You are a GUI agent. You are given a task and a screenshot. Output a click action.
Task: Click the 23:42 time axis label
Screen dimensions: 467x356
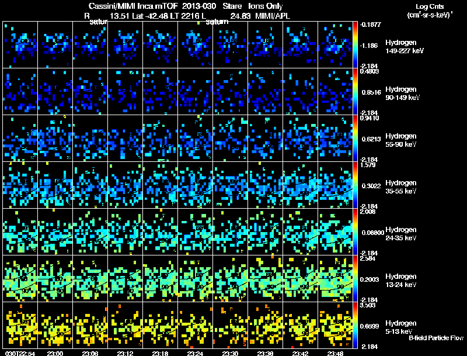tap(300, 354)
